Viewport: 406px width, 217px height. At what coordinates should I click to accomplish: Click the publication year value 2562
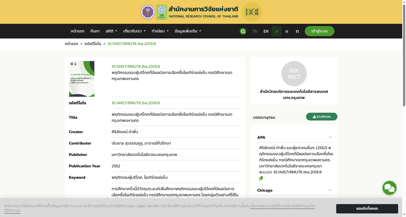point(116,166)
